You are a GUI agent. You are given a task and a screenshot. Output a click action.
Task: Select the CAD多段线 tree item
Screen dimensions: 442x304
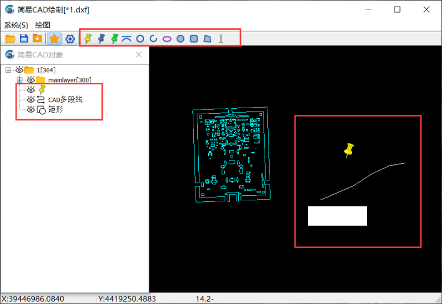[x=65, y=99]
